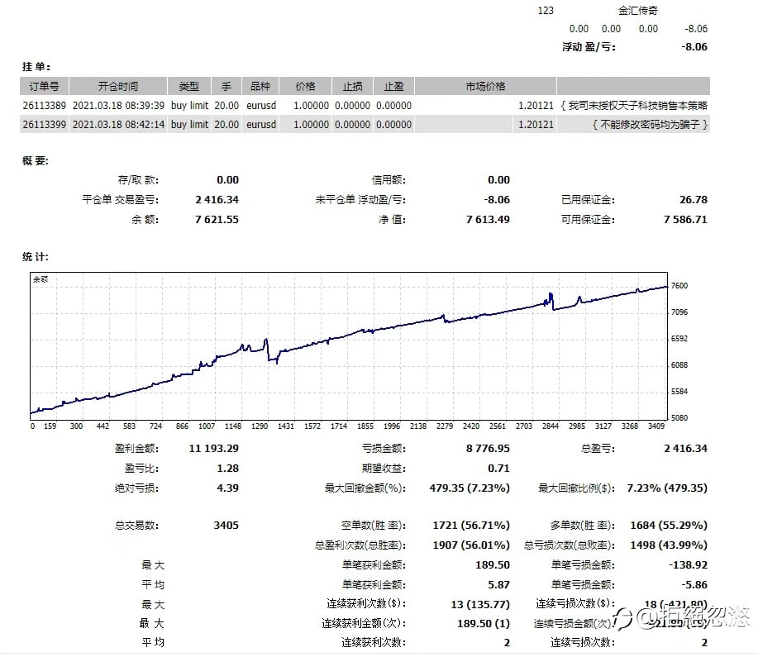This screenshot has width=758, height=657.
Task: Click the 总盈亏 value 2 416.34
Action: (685, 448)
